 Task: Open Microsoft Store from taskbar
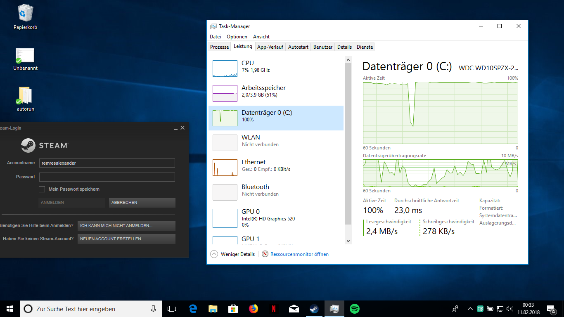click(x=233, y=309)
